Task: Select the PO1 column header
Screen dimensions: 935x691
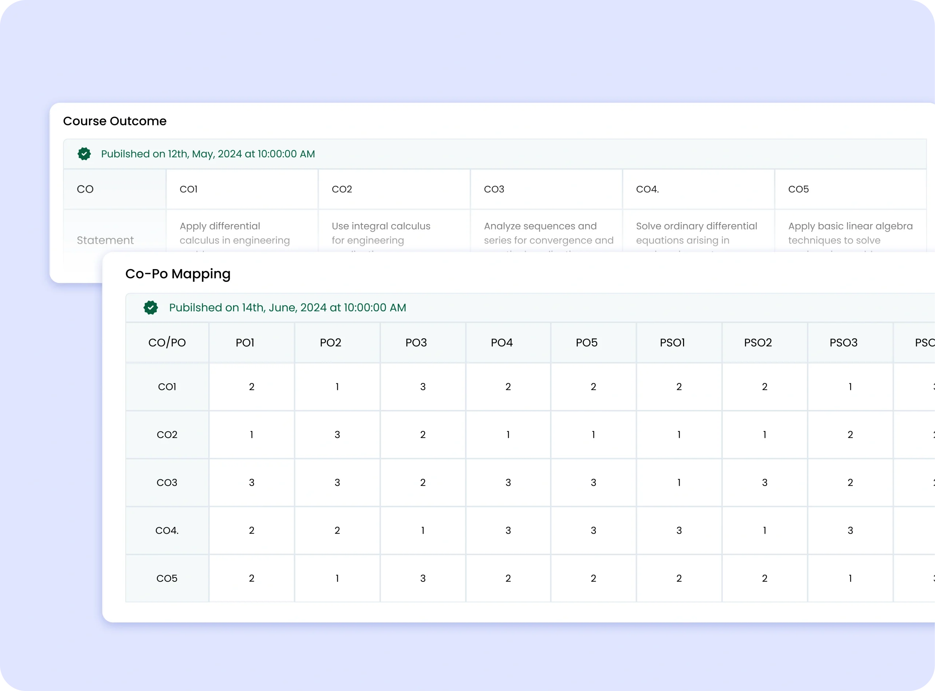Action: click(245, 342)
